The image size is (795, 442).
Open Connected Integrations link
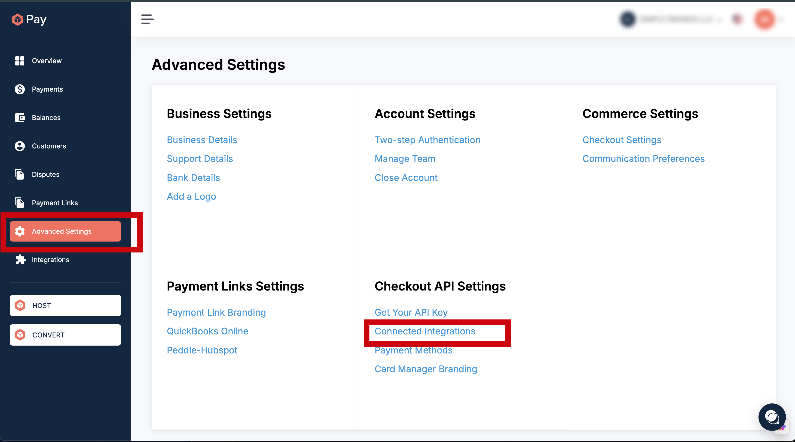pos(425,331)
